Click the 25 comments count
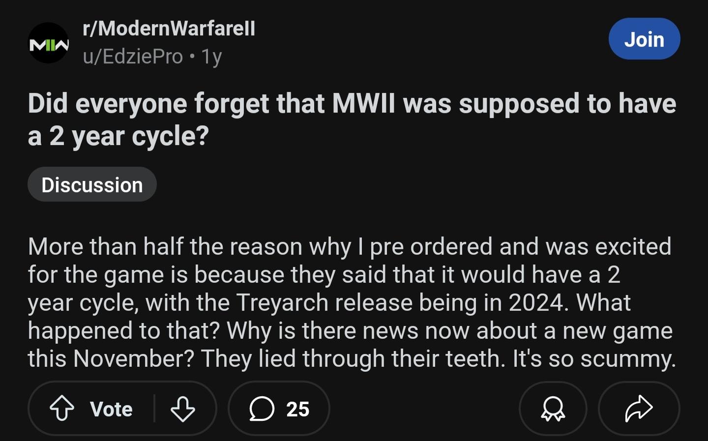 pos(298,409)
